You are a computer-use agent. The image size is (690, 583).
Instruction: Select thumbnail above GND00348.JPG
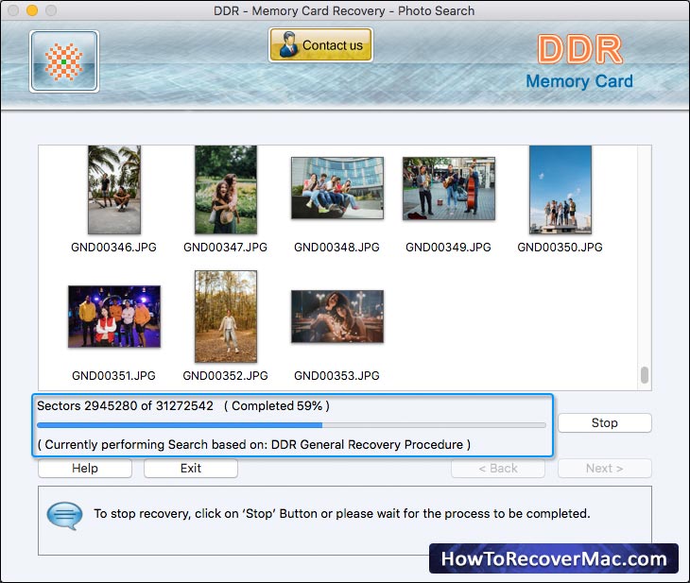tap(337, 188)
